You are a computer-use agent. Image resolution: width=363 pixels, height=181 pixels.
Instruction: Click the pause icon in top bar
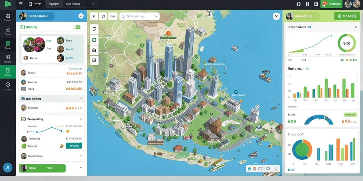click(308, 4)
